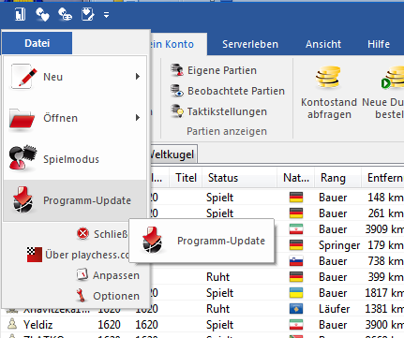Select Programm-Update in the submenu flyout
Viewport: 404px width, 338px height.
[202, 241]
